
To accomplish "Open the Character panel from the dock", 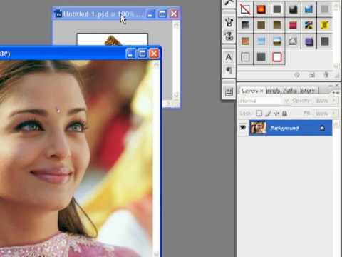I will (x=229, y=57).
